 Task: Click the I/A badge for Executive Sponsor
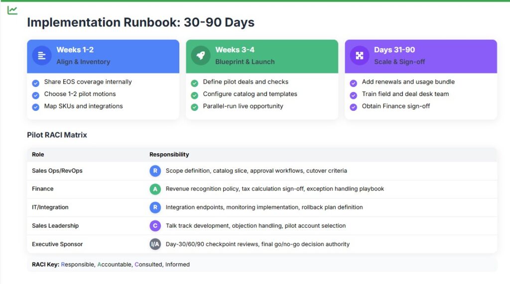[155, 244]
